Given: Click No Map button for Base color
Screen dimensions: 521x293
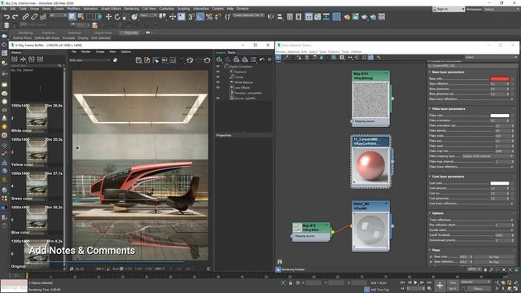Looking at the screenshot, I should click(494, 257).
